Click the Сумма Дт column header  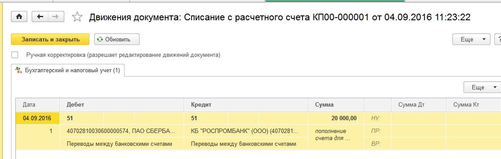[419, 105]
